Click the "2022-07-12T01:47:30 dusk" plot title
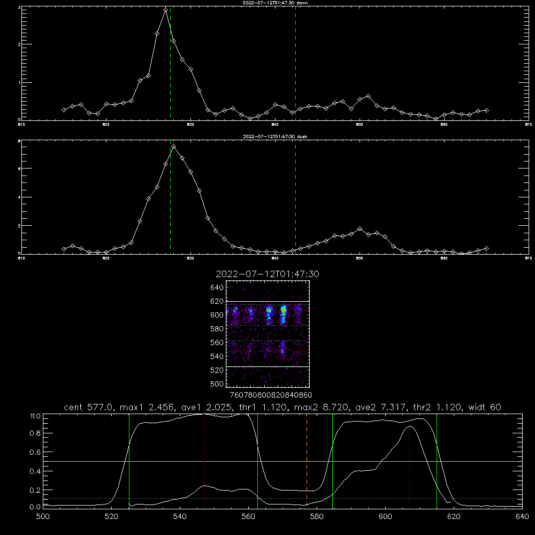535x535 pixels. [275, 136]
